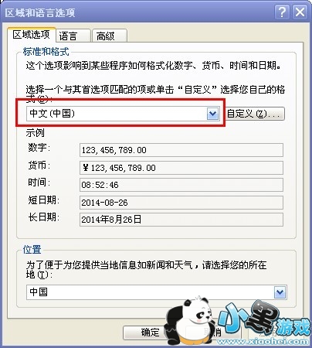Click the 数字 example field 123,456,789.00

(x=181, y=150)
